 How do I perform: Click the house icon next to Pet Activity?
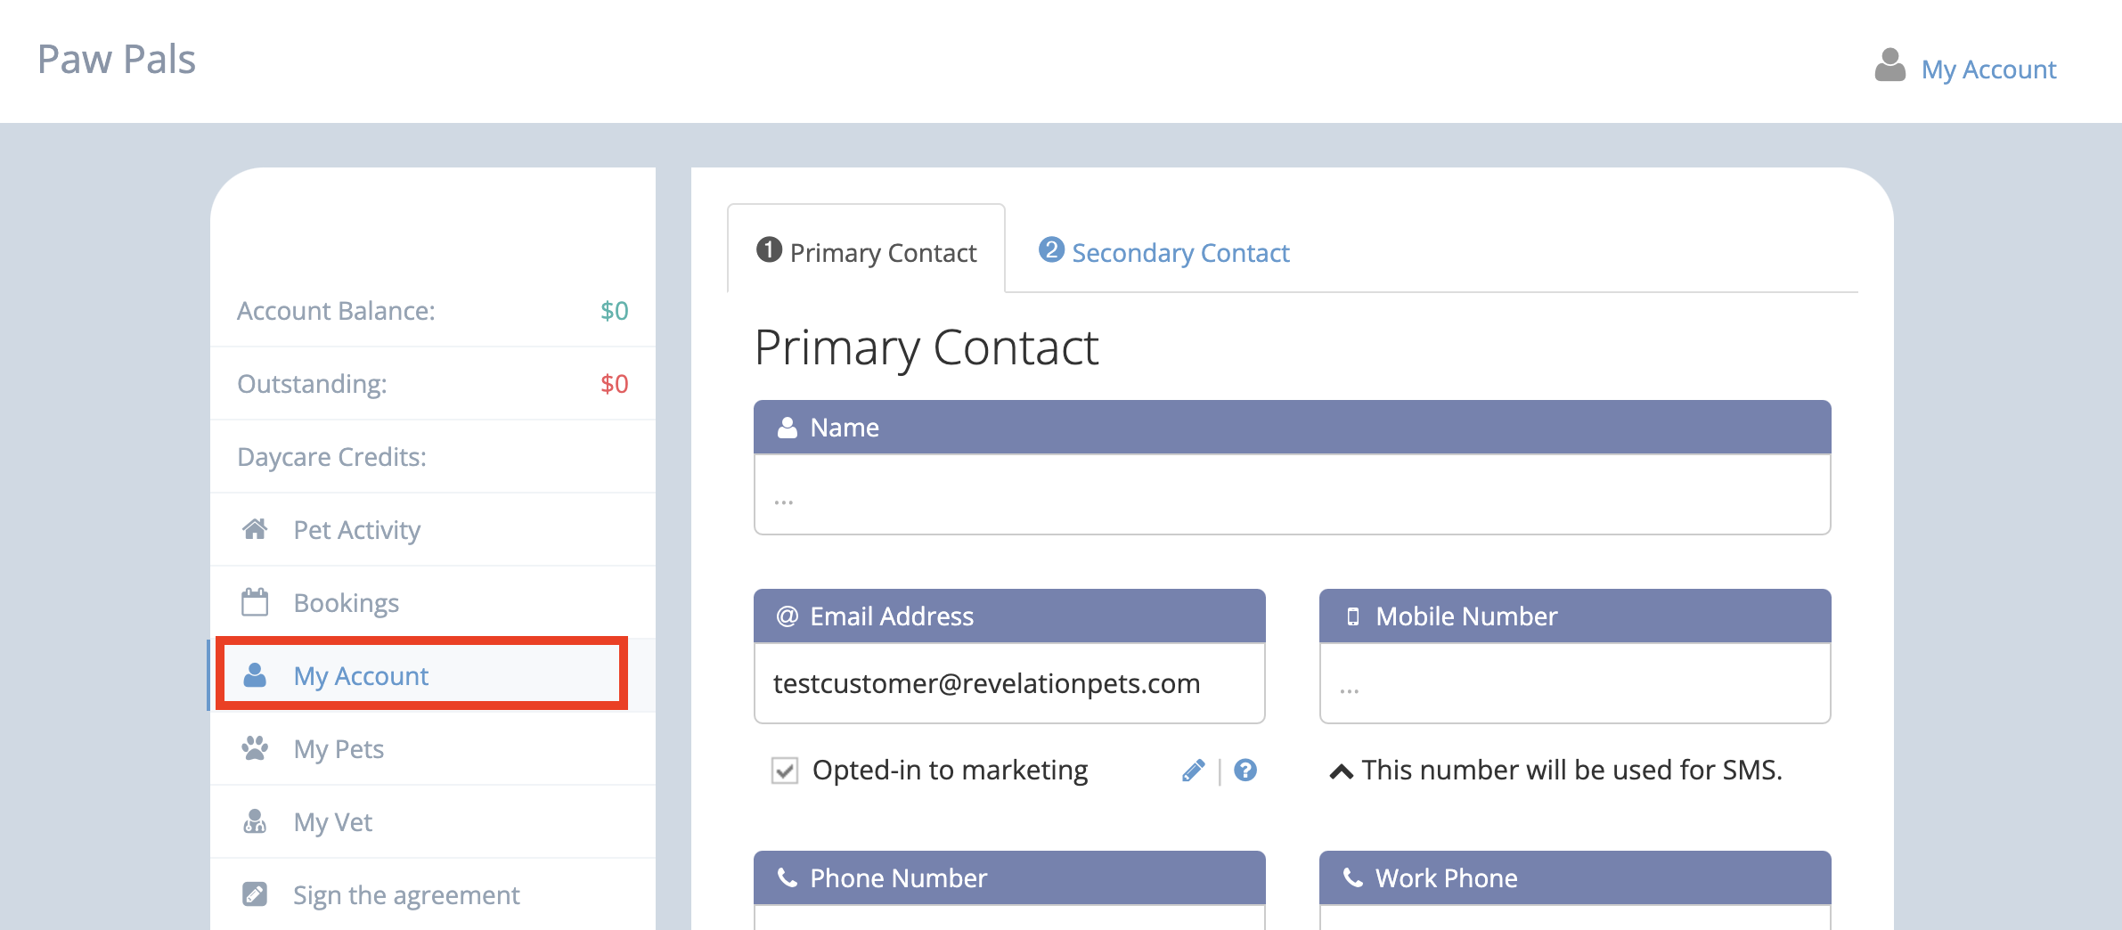coord(255,529)
